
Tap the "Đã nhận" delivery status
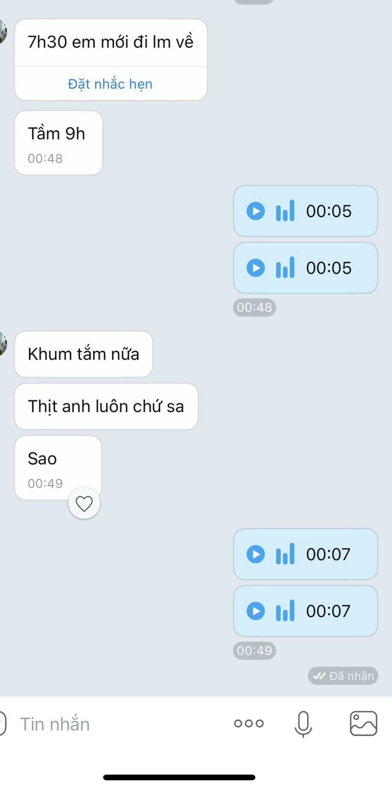343,676
